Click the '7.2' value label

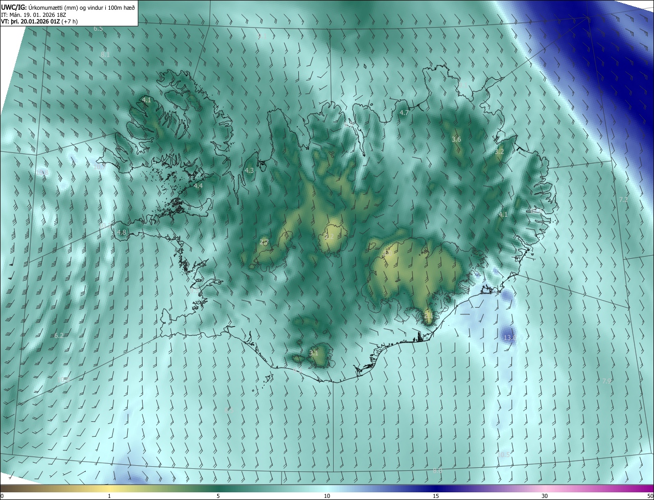[623, 199]
